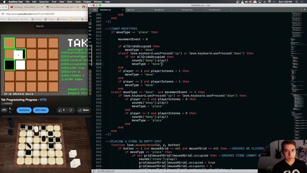Click the tab history back arrow in Sublime

click(94, 10)
